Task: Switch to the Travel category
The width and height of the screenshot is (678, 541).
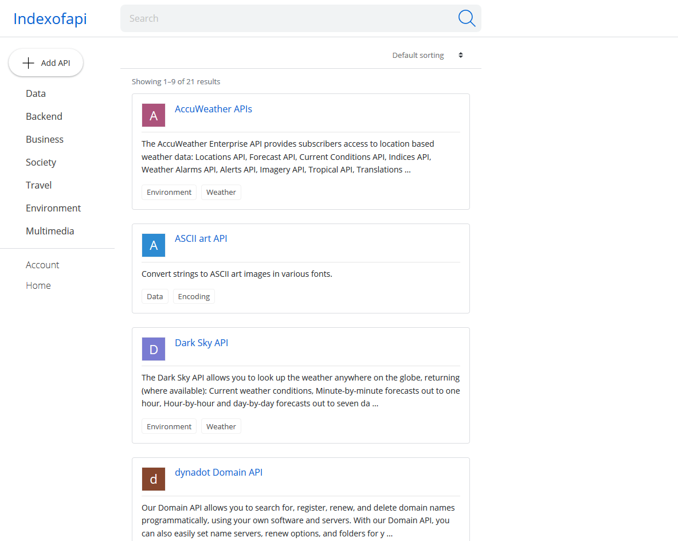Action: (38, 185)
